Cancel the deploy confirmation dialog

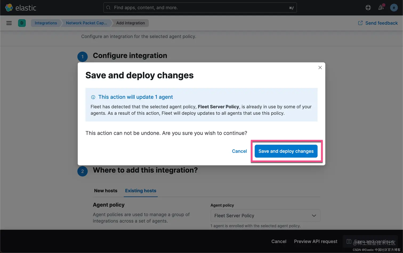[239, 151]
